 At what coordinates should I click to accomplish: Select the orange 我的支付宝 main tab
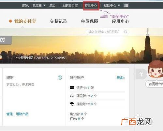(x=25, y=21)
